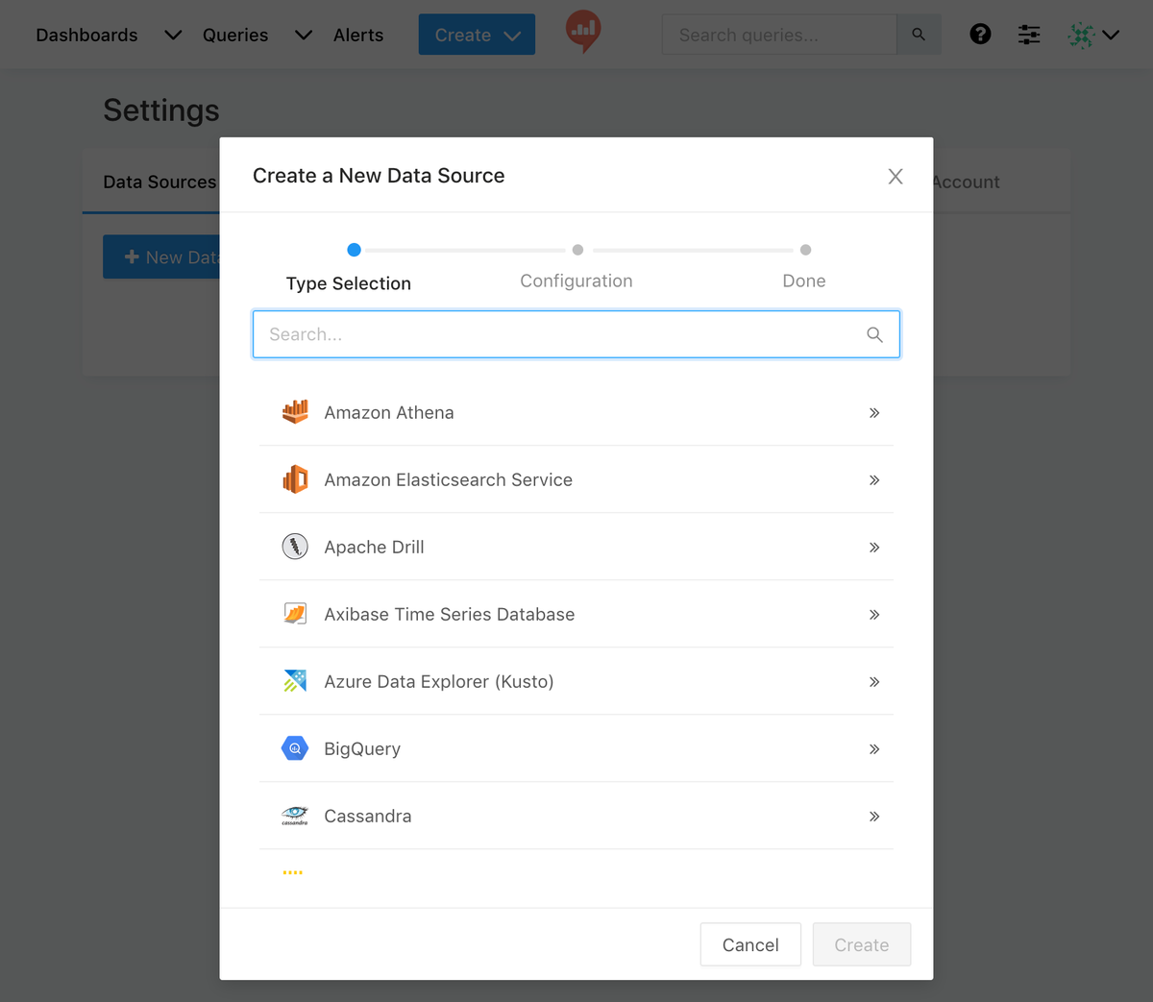The width and height of the screenshot is (1153, 1002).
Task: Go to Alerts in the top navigation
Action: [358, 35]
